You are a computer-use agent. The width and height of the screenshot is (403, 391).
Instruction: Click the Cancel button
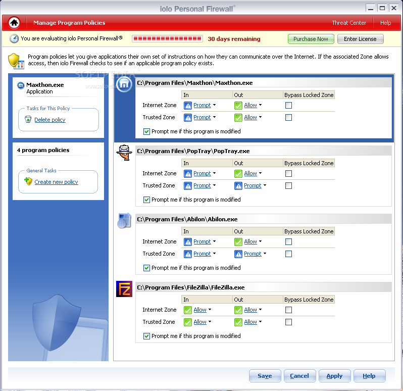click(x=299, y=376)
